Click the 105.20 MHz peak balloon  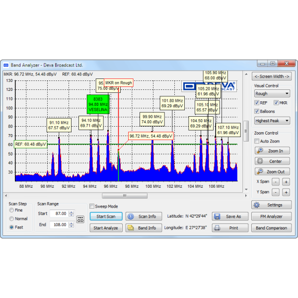(208, 91)
